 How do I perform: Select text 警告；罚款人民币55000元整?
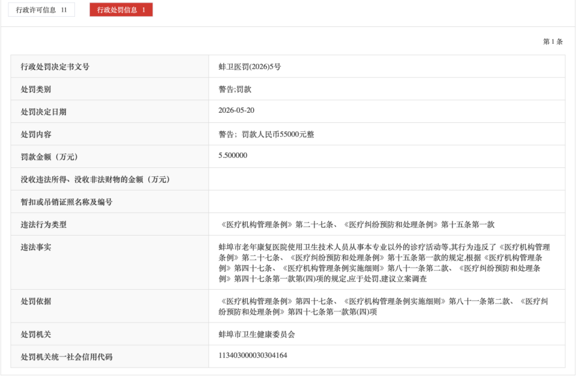click(266, 134)
